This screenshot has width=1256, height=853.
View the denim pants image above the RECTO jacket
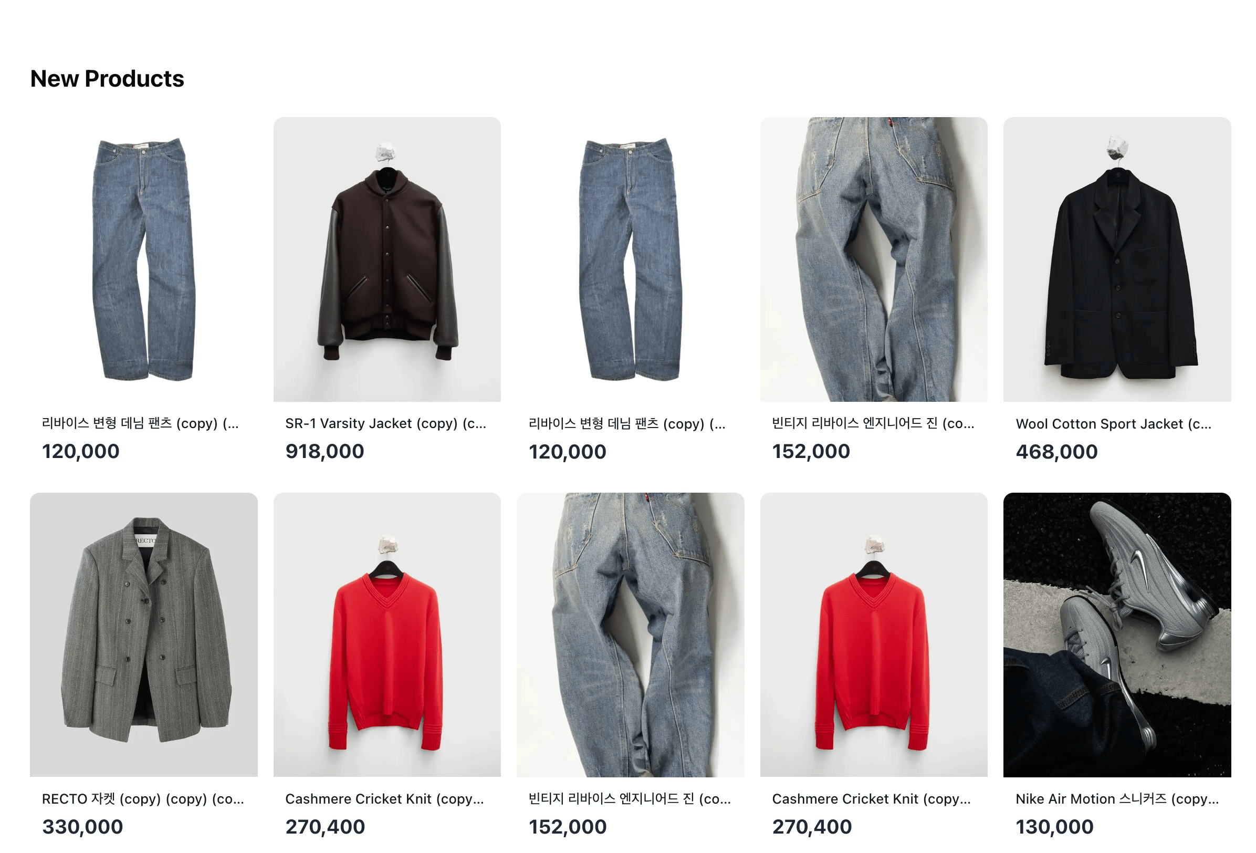pyautogui.click(x=144, y=259)
